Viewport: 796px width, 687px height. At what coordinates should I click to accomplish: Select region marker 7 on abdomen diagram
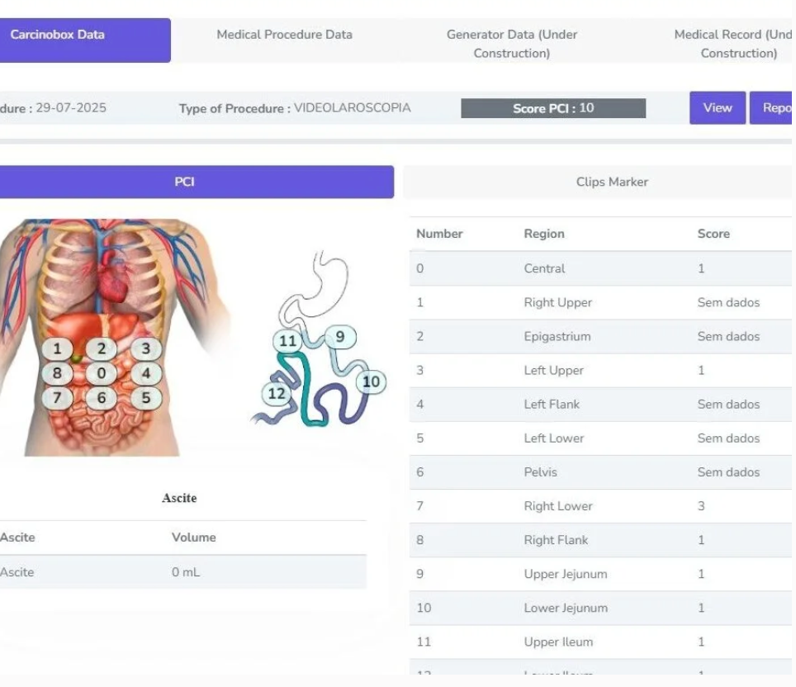[57, 397]
